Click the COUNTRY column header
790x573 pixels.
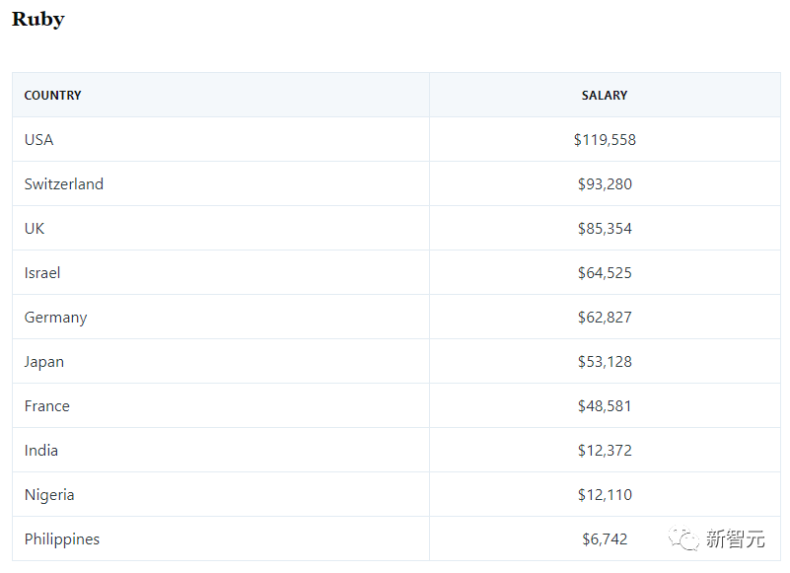pyautogui.click(x=53, y=96)
